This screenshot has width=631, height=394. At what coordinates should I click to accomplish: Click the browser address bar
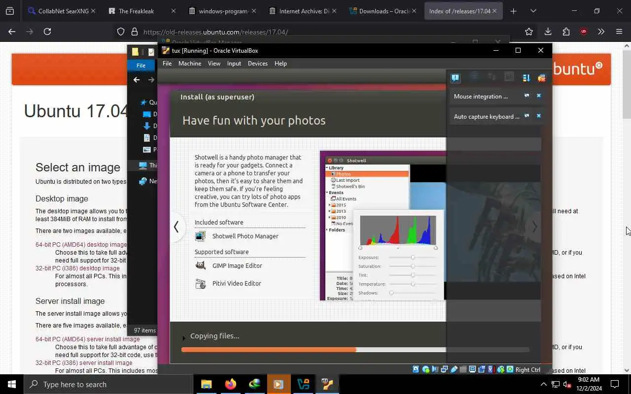tap(325, 32)
